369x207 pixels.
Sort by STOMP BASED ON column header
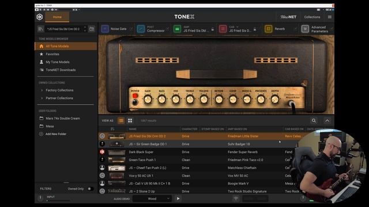(213, 129)
